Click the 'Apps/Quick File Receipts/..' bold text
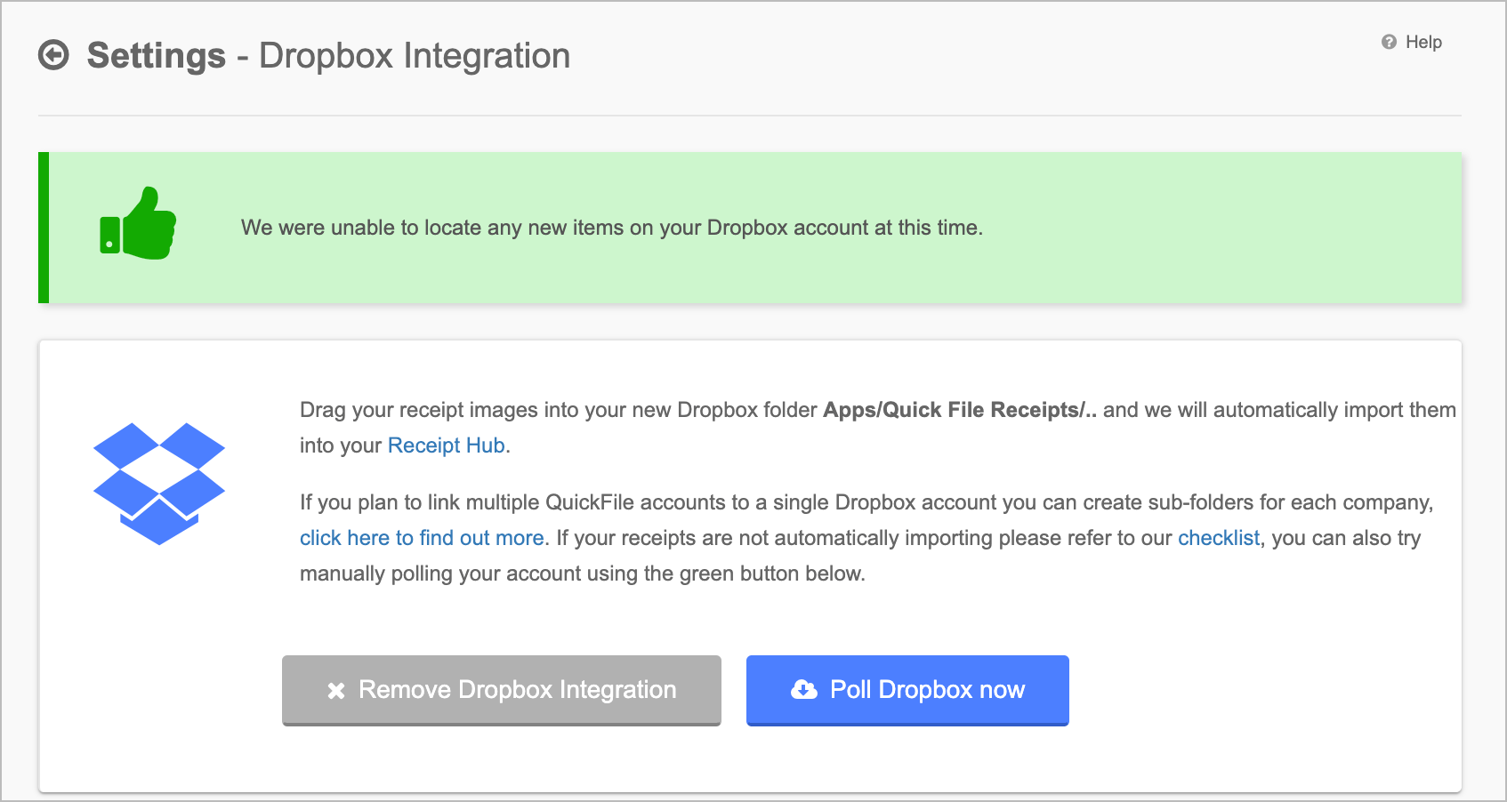The width and height of the screenshot is (1507, 802). pyautogui.click(x=960, y=410)
